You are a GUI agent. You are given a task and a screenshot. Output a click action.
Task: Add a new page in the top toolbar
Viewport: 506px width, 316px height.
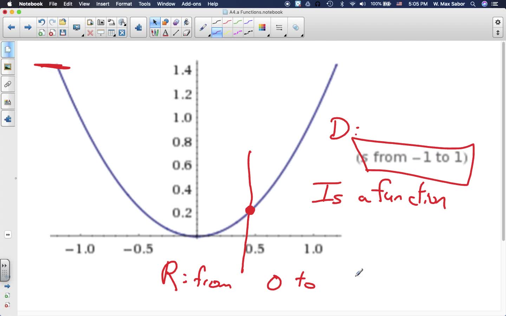[41, 33]
